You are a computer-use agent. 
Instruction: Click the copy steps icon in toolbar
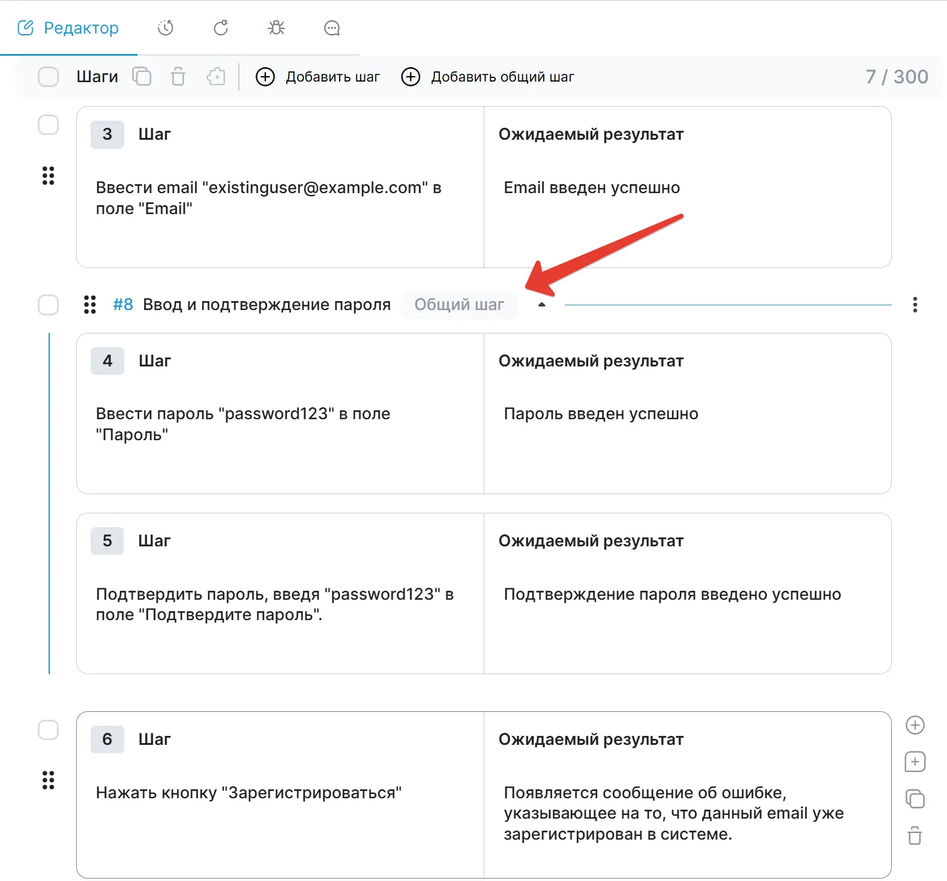pos(142,77)
